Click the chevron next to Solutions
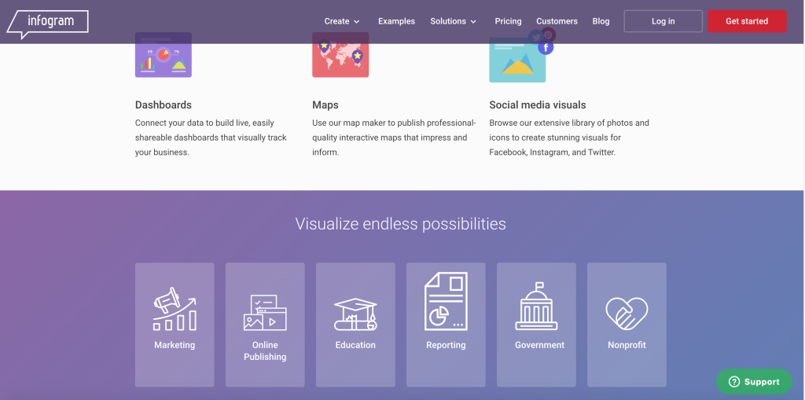 [473, 21]
